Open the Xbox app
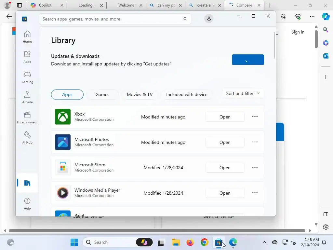The height and width of the screenshot is (250, 333). click(x=225, y=117)
